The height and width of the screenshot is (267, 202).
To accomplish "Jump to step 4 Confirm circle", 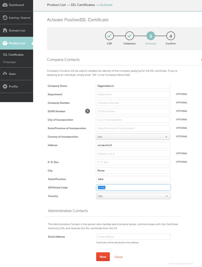I will click(x=171, y=36).
